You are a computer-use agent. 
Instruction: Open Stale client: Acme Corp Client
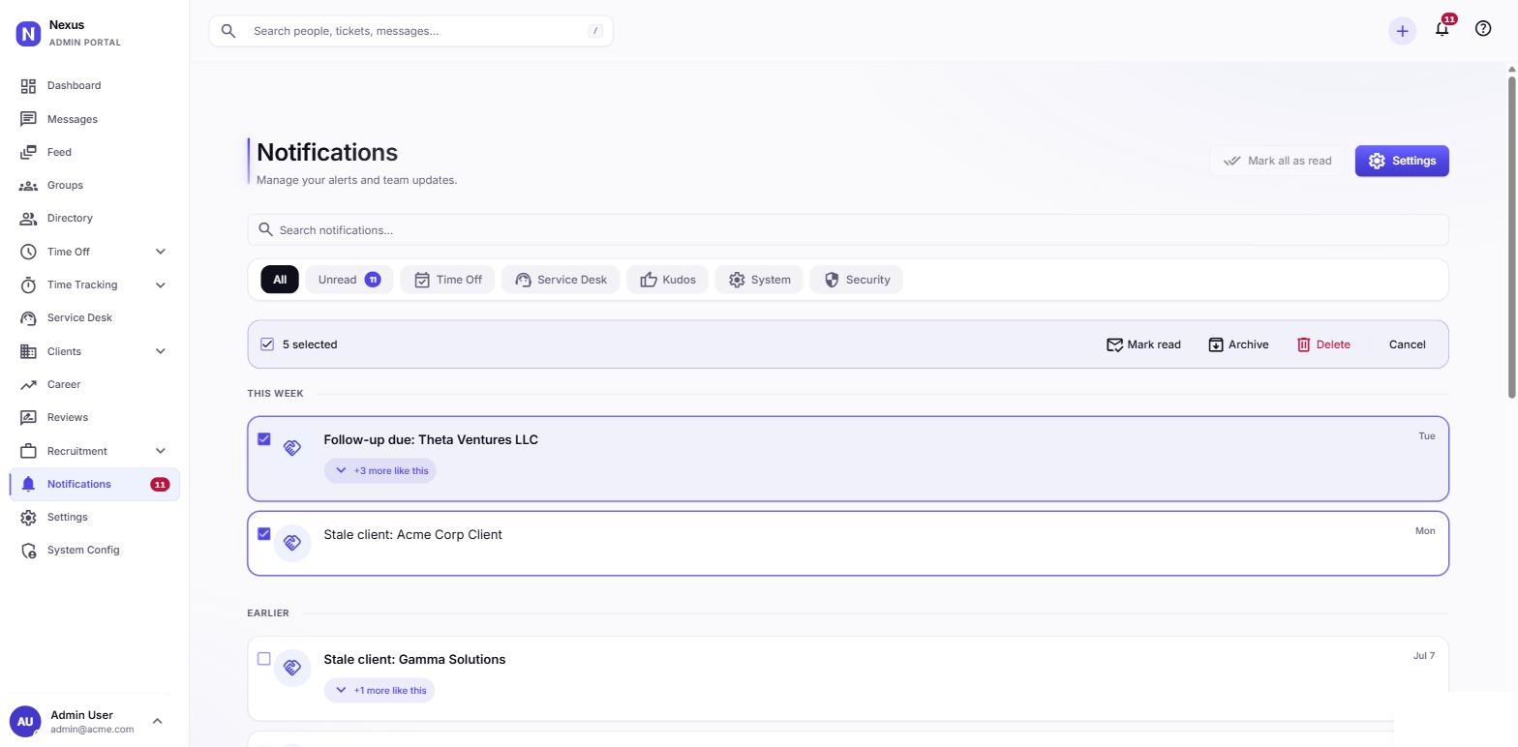pyautogui.click(x=412, y=534)
